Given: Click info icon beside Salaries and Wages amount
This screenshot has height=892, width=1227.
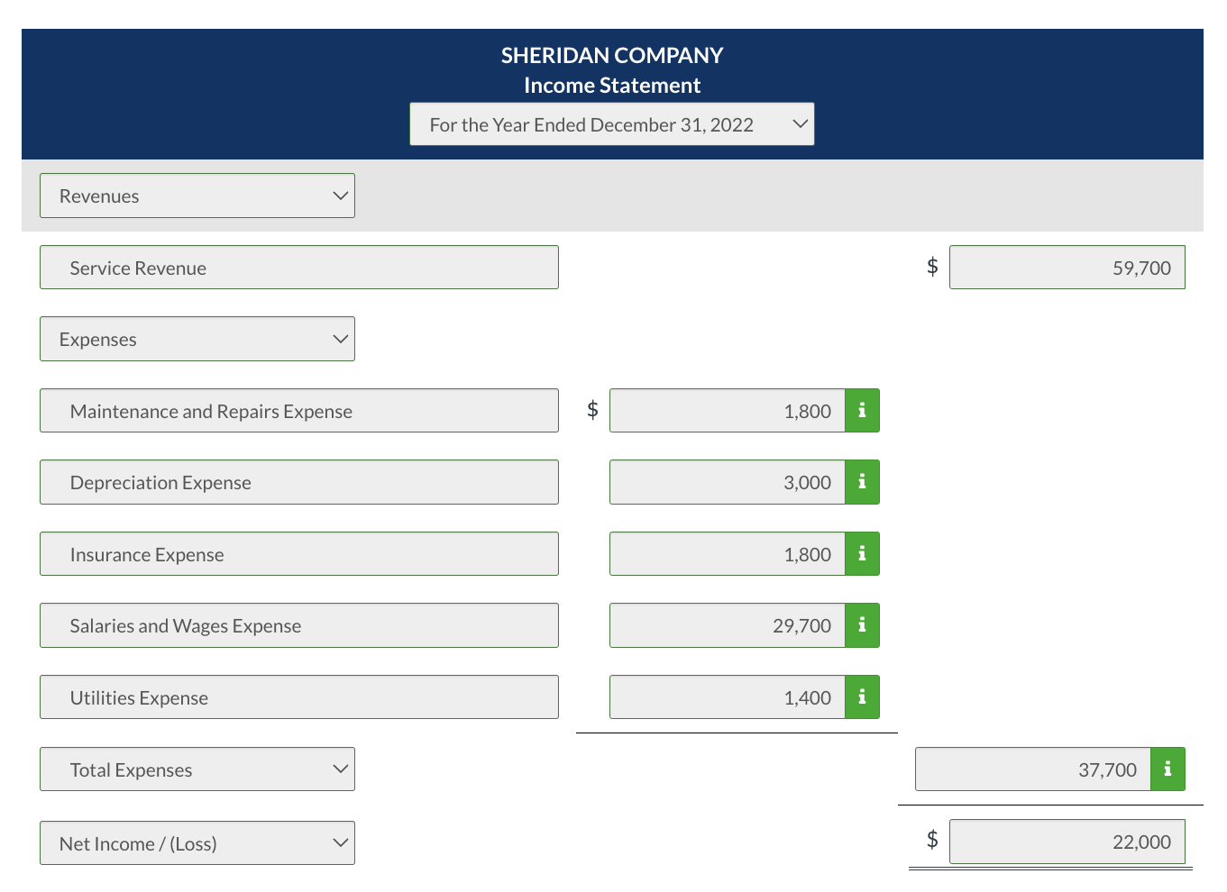Looking at the screenshot, I should click(862, 625).
